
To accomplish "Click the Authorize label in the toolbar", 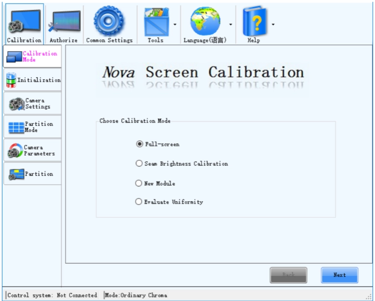I will coord(64,40).
